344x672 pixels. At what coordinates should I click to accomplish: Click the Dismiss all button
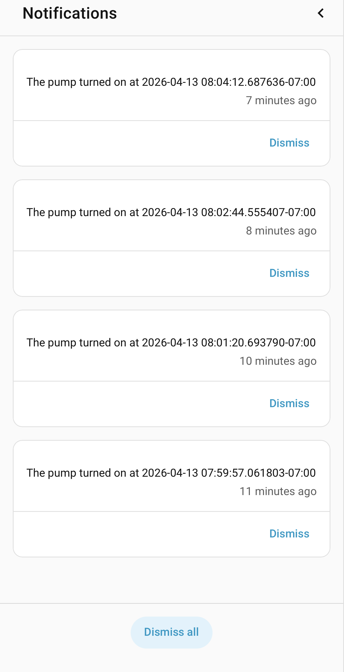point(171,632)
